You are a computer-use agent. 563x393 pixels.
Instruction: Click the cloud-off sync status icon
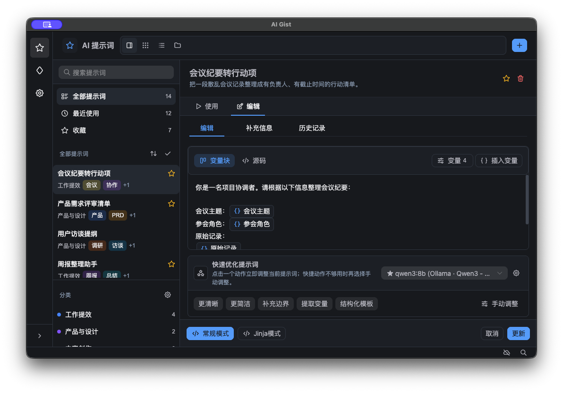[x=506, y=353]
